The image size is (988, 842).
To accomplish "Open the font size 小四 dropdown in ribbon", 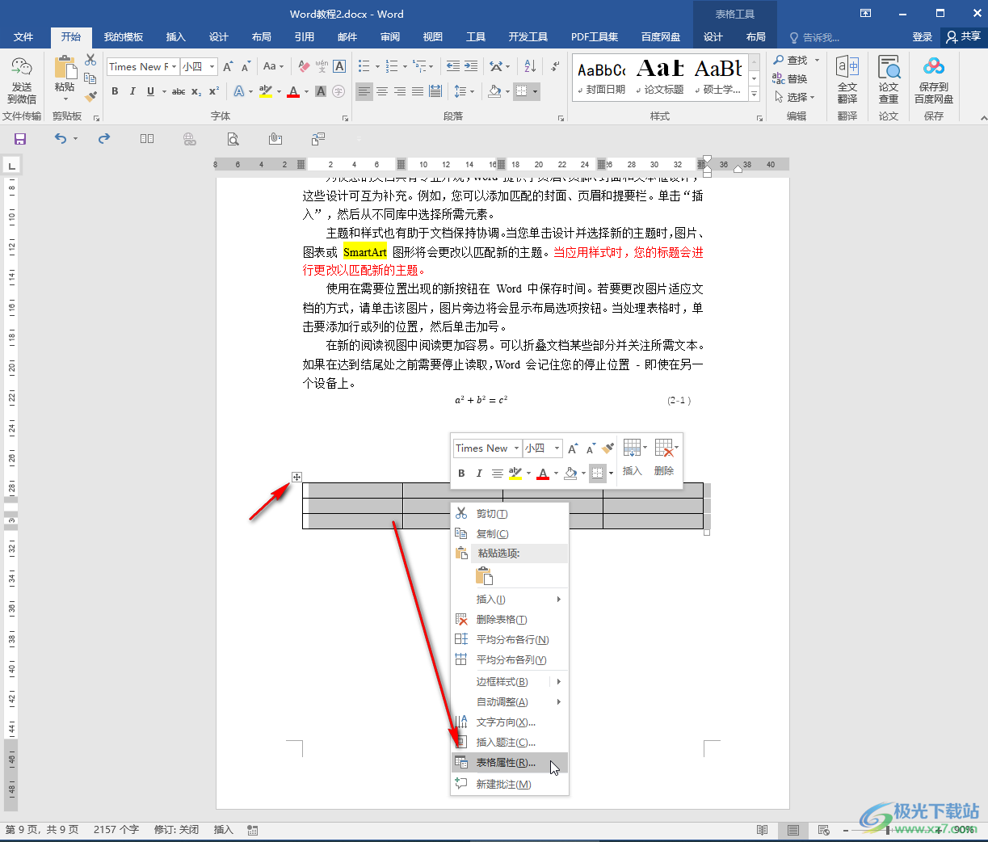I will coord(212,66).
